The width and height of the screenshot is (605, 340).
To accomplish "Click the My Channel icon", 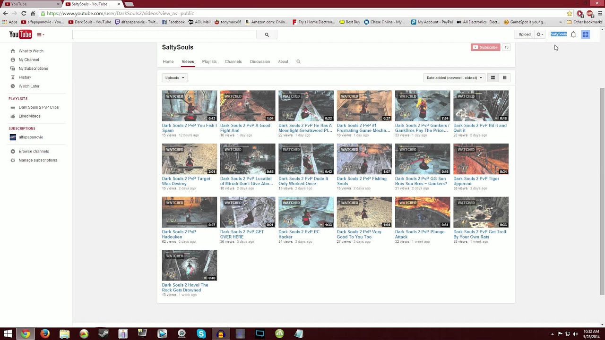I will [x=13, y=60].
